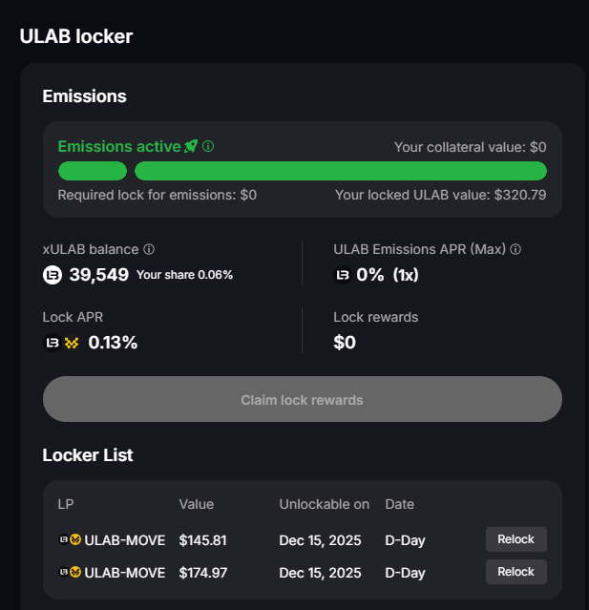This screenshot has width=589, height=610.
Task: Open the xULAB balance info tooltip icon
Action: (x=149, y=249)
